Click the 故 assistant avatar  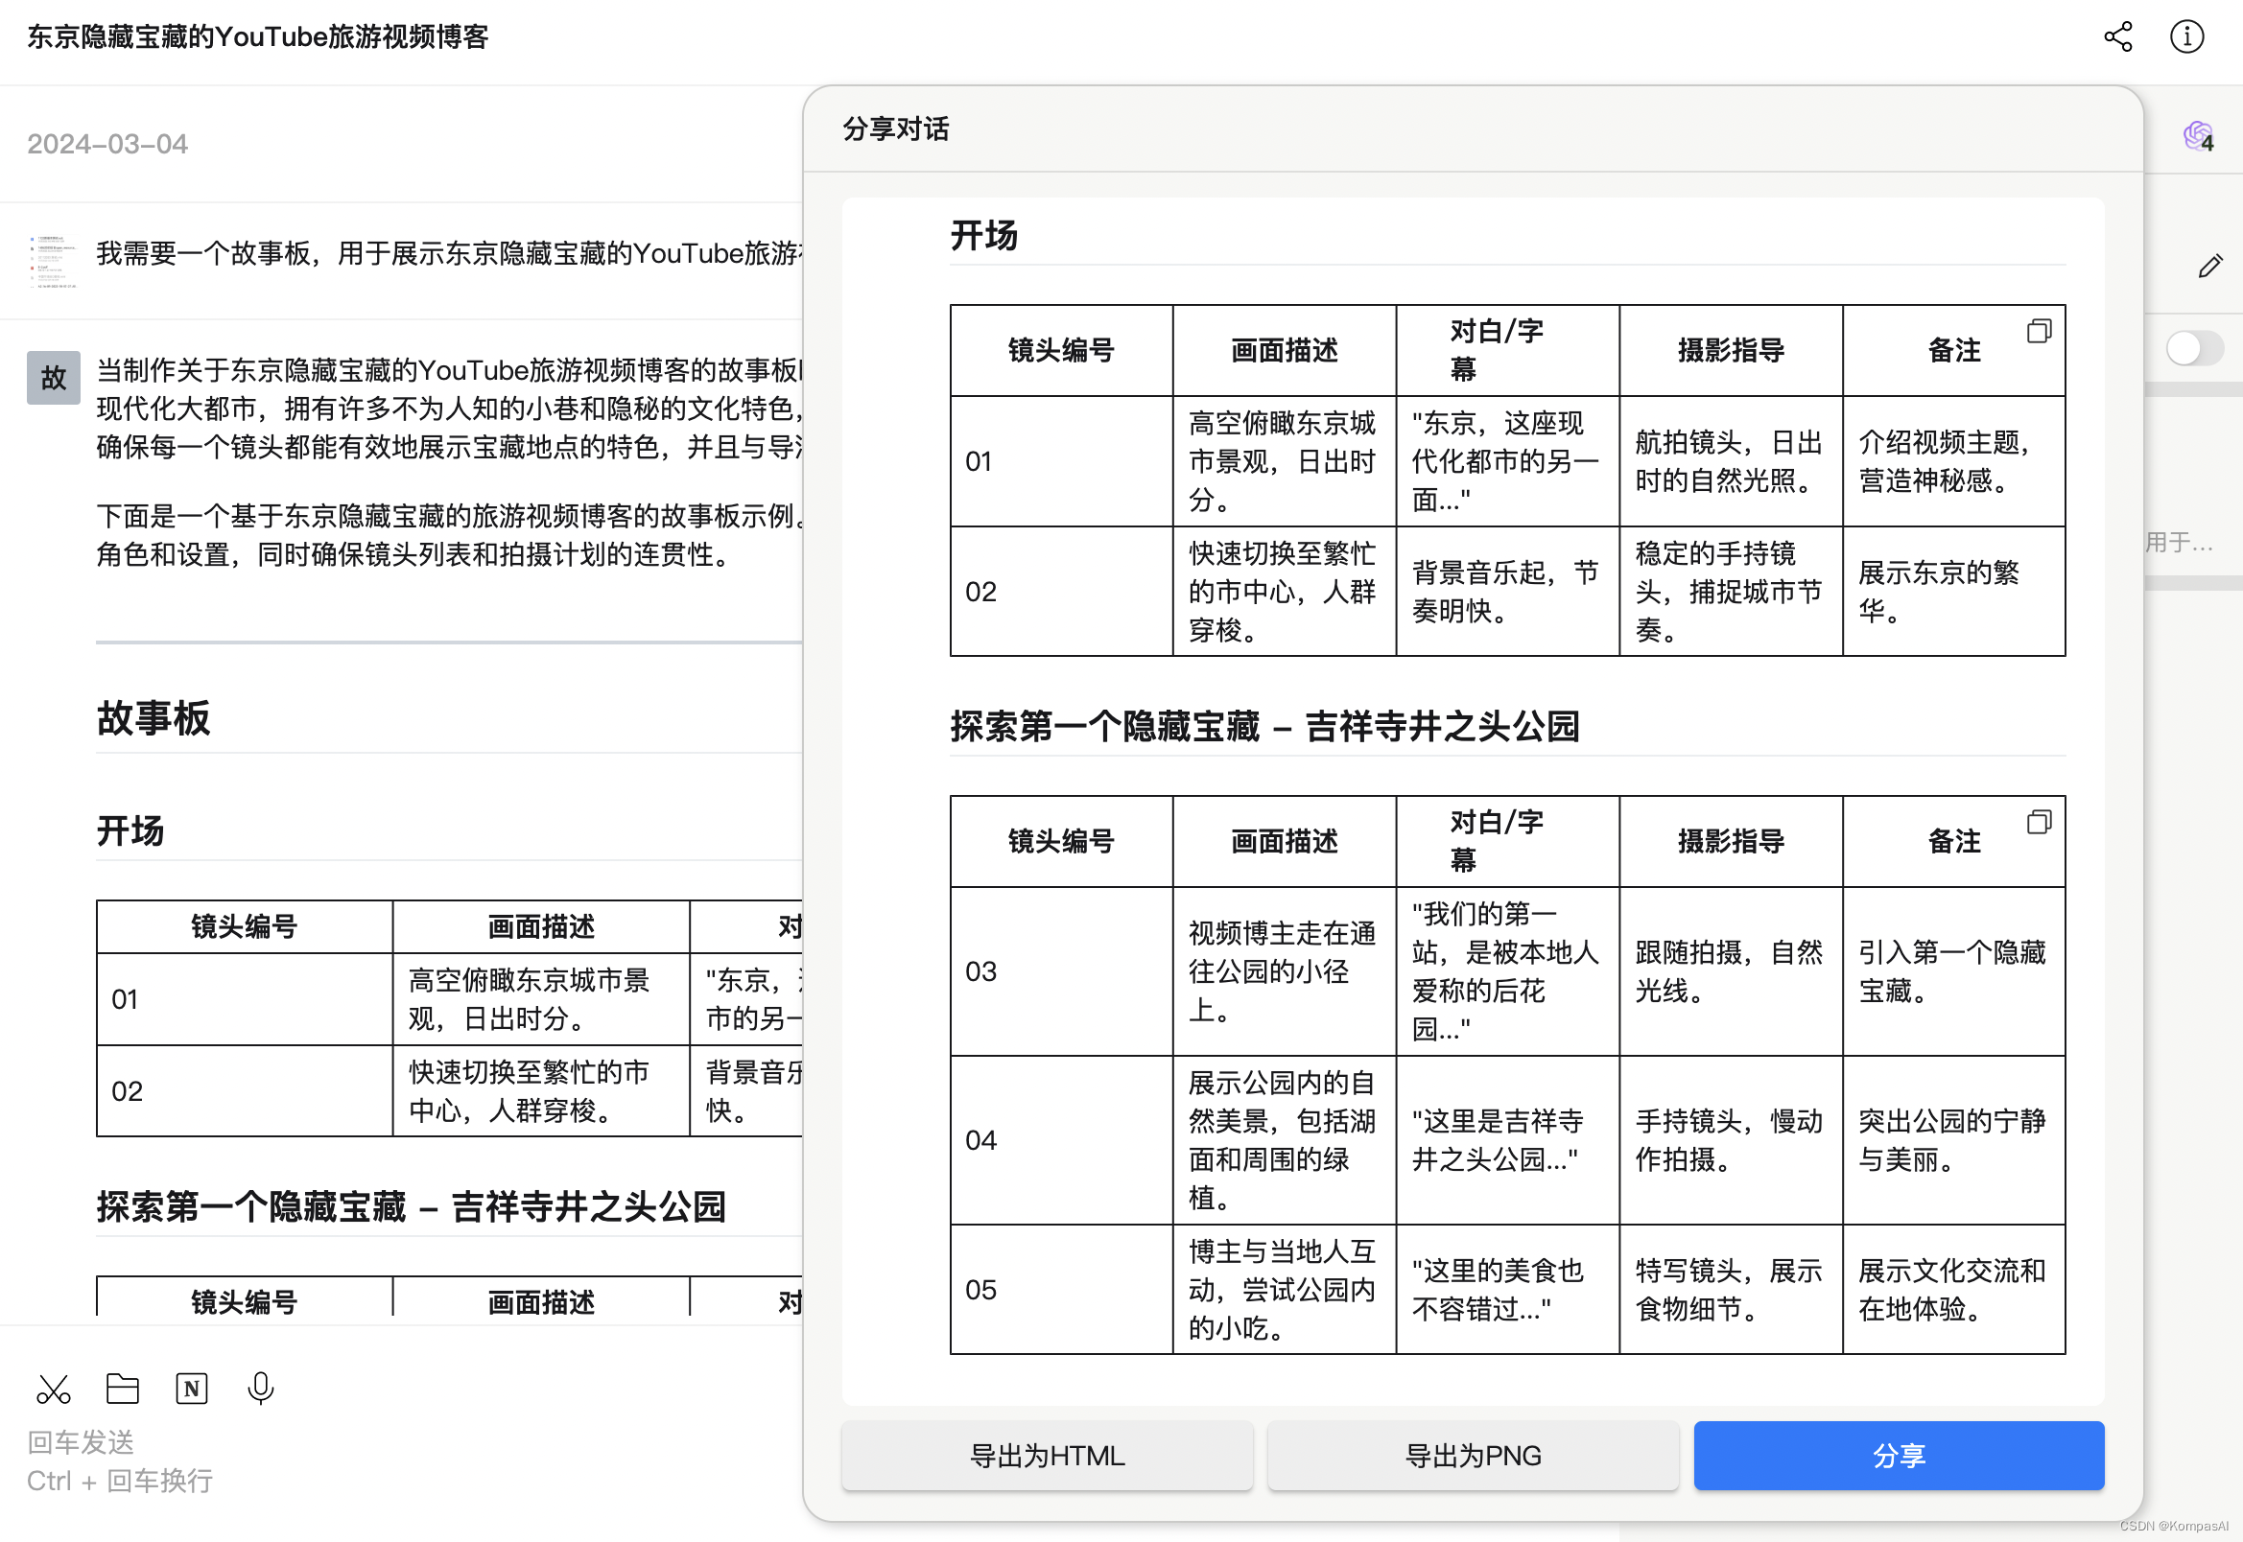coord(53,378)
